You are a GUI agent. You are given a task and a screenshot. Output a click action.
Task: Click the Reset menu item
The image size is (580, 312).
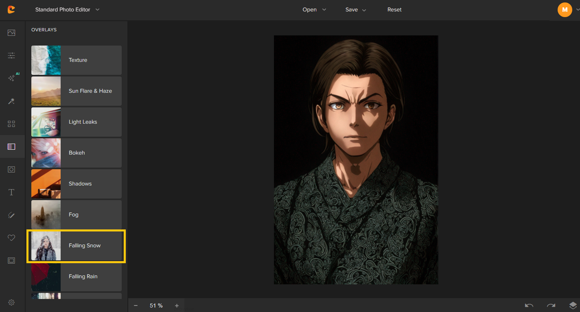coord(394,9)
